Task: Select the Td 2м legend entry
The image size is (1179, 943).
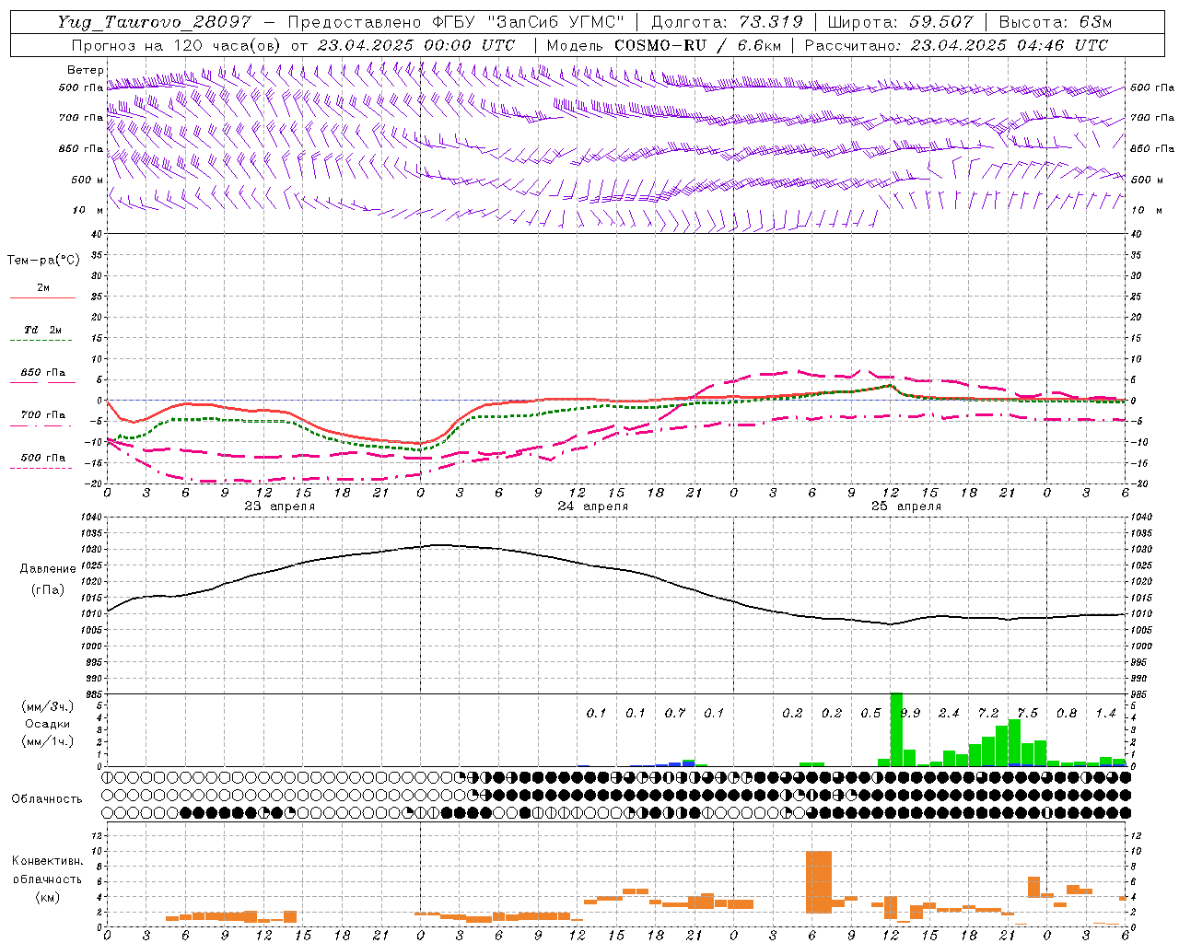Action: [42, 330]
